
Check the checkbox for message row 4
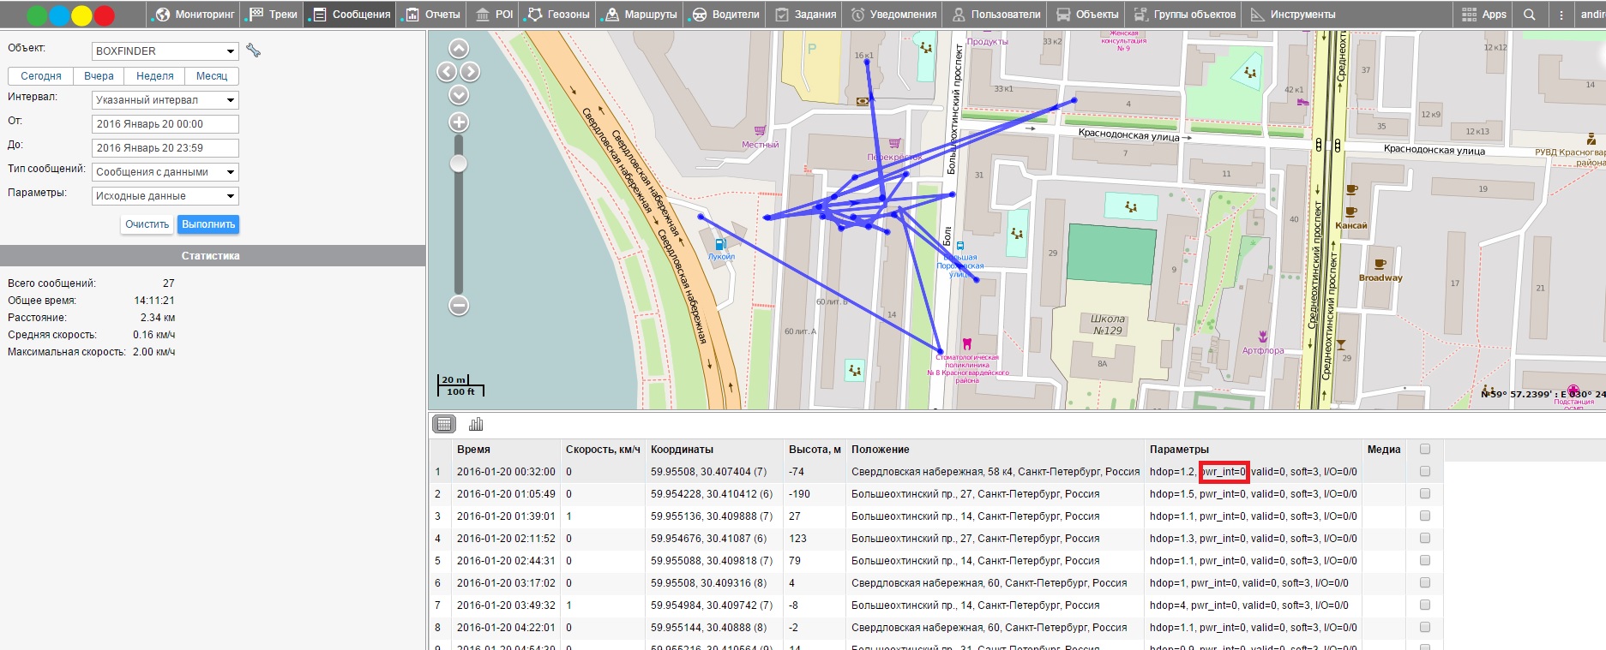point(1425,538)
